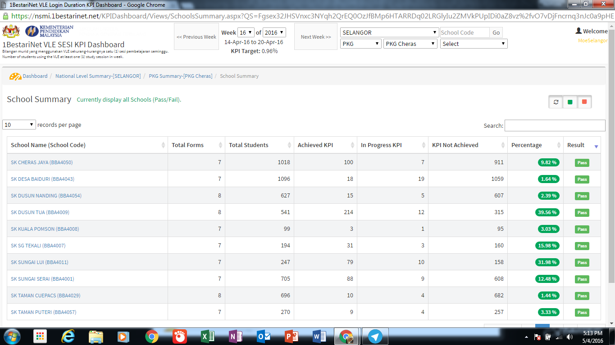Image resolution: width=615 pixels, height=345 pixels.
Task: Sort table by In Progress KPI column
Action: 392,145
